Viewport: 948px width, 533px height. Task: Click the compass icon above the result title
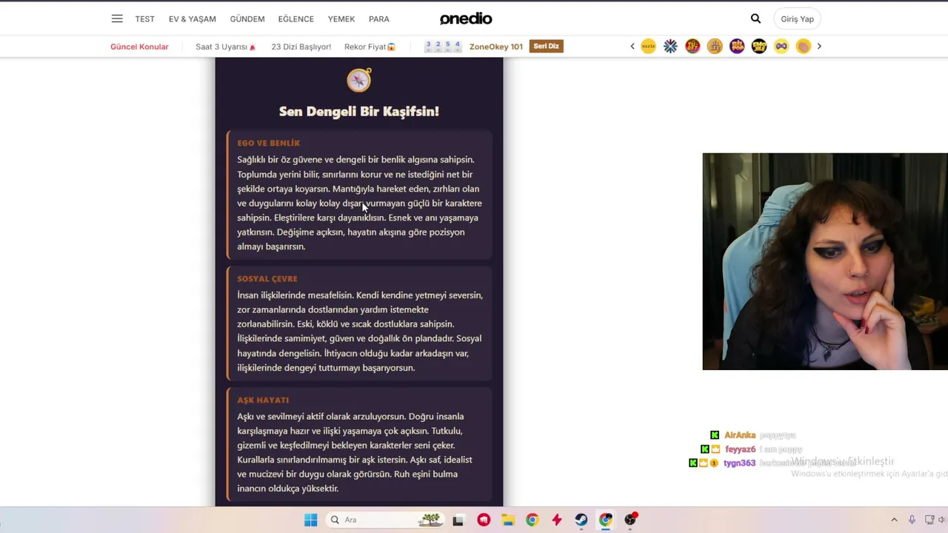click(359, 80)
